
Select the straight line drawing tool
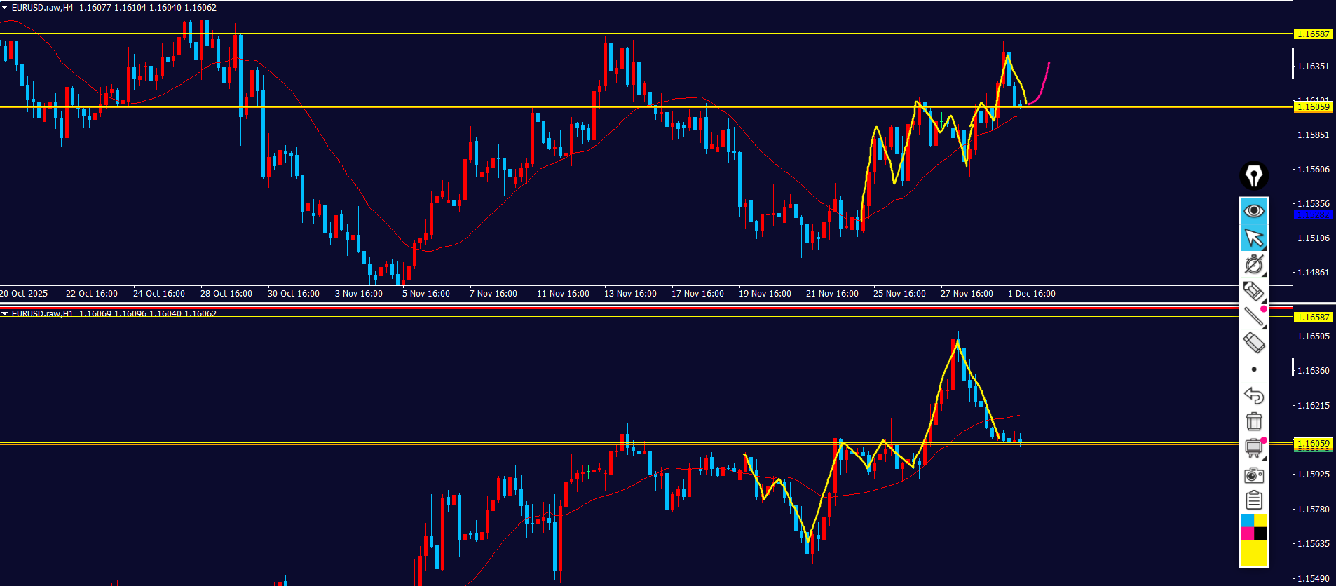point(1253,317)
